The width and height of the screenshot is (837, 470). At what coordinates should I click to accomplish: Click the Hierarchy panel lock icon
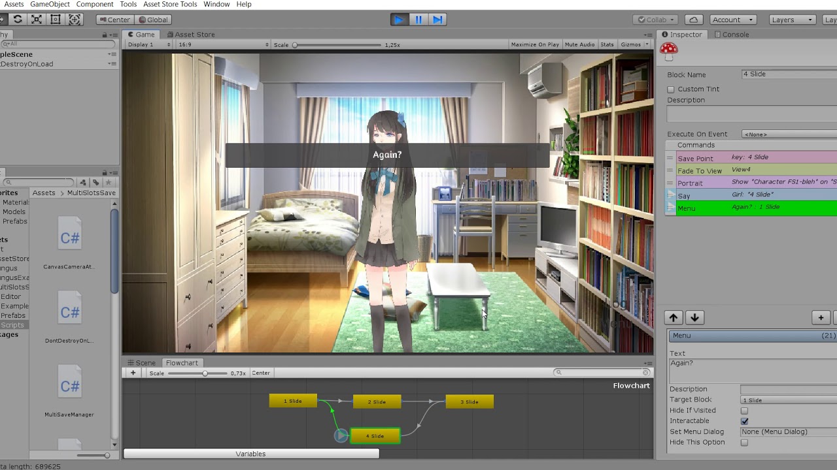click(x=105, y=35)
